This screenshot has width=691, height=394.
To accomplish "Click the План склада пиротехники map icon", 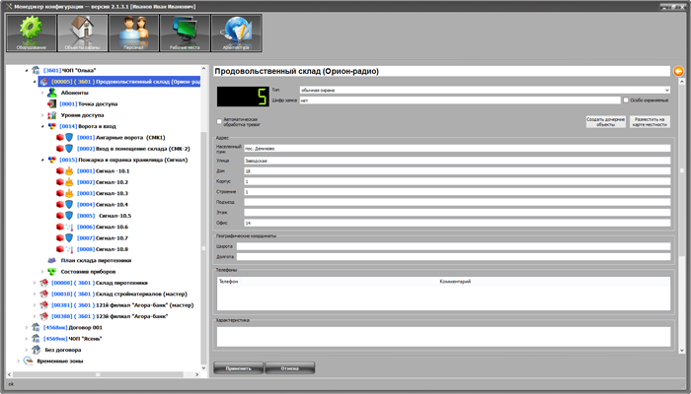I will pos(51,259).
